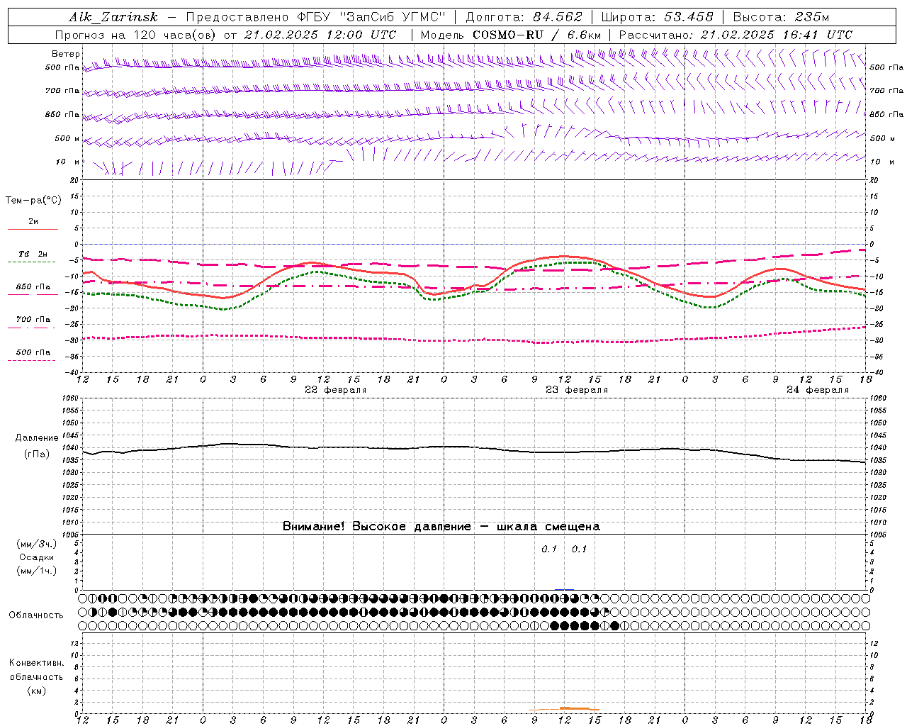This screenshot has width=907, height=726.
Task: Click the (мм/1ч.) precipitation unit label
Action: (x=36, y=571)
